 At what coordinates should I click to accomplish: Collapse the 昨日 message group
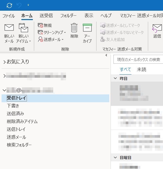click(x=115, y=79)
